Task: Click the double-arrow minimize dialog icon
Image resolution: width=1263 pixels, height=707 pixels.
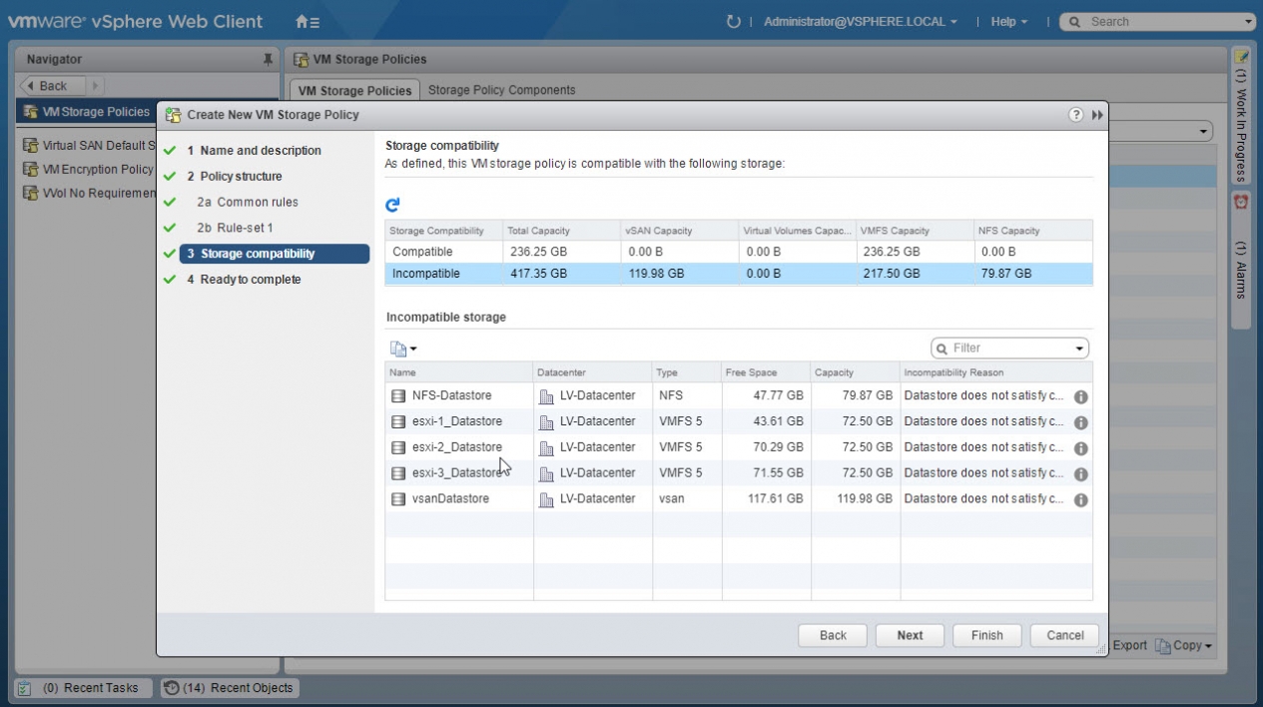Action: 1097,115
